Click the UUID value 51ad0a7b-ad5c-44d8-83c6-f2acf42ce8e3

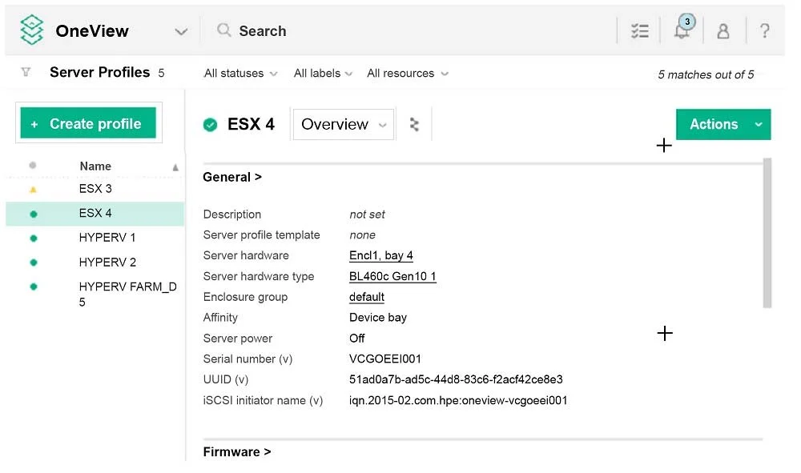click(x=456, y=379)
